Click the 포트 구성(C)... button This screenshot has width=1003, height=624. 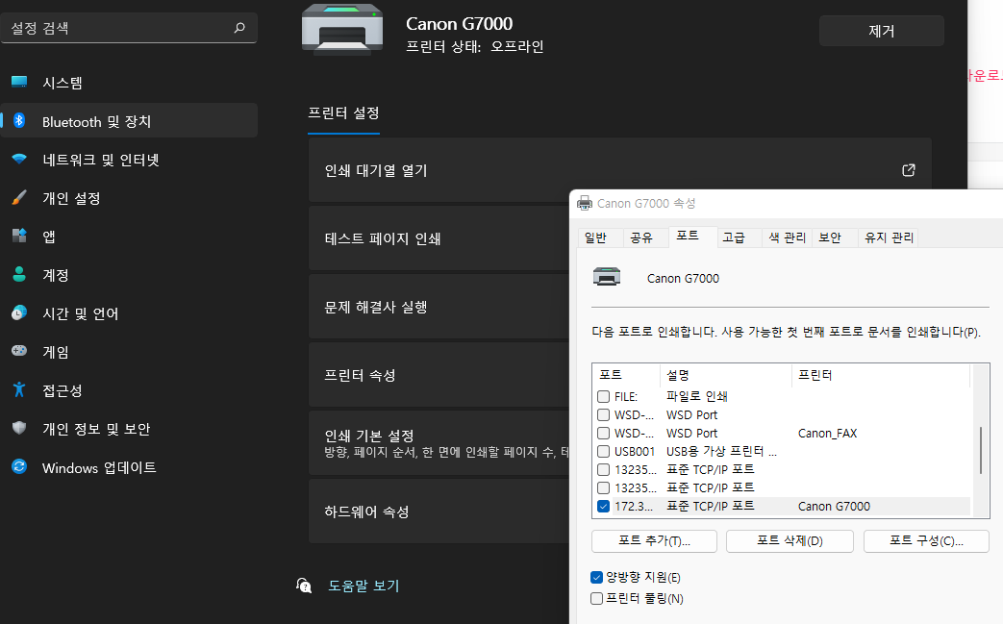(926, 541)
